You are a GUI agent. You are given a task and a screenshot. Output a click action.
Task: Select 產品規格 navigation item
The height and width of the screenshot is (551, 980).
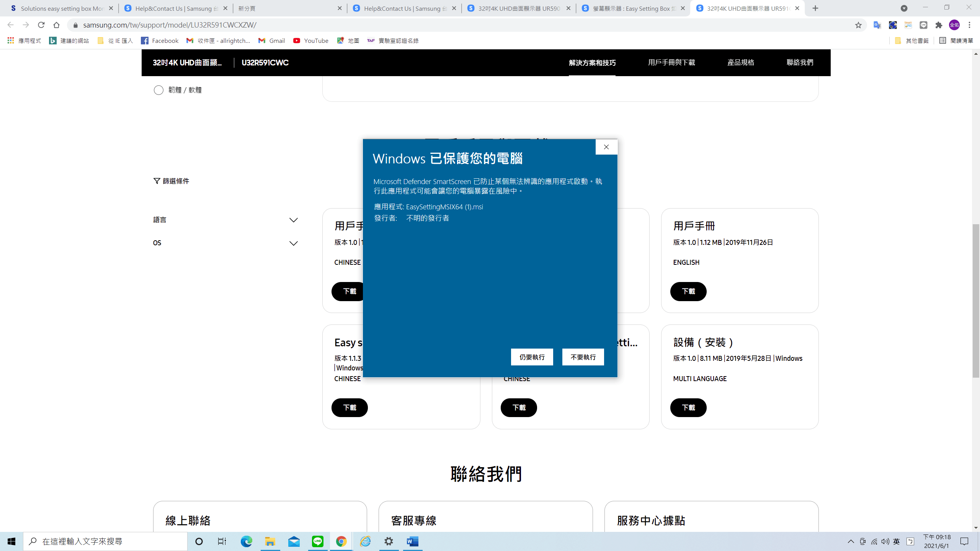tap(741, 62)
